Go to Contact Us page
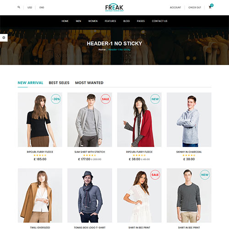Image resolution: width=229 pixels, height=229 pixels. click(159, 21)
